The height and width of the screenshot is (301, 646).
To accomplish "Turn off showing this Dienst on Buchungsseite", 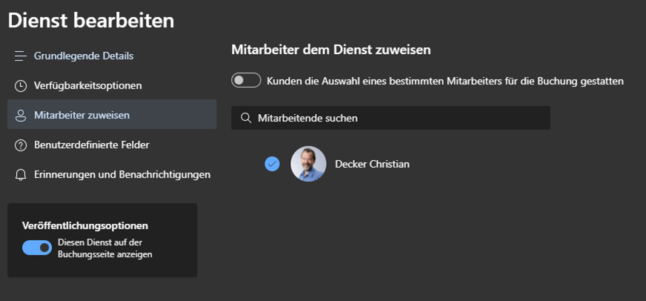I will (x=37, y=248).
